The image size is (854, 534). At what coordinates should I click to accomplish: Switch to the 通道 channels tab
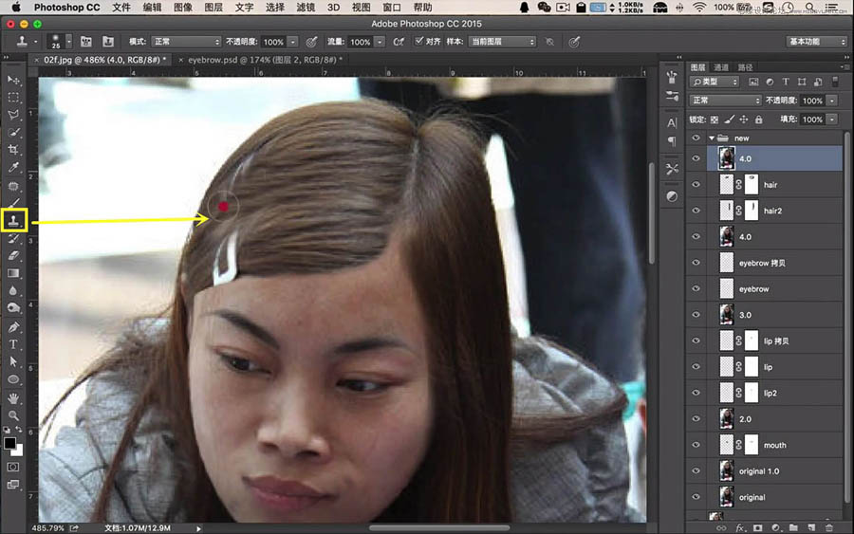pos(721,67)
